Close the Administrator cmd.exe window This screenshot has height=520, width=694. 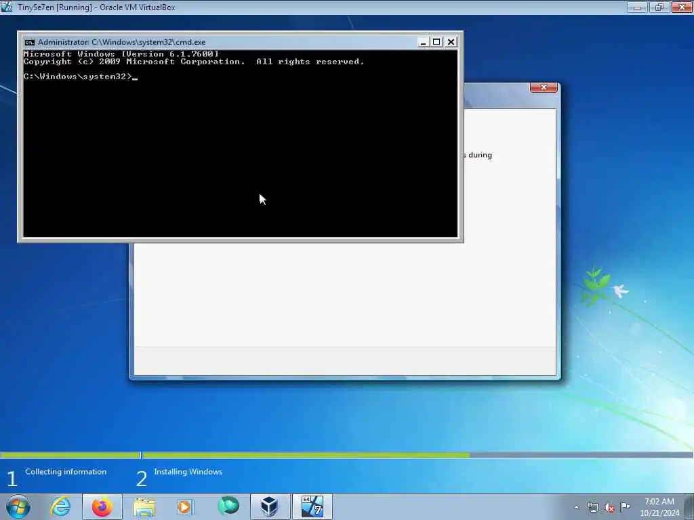pos(451,42)
